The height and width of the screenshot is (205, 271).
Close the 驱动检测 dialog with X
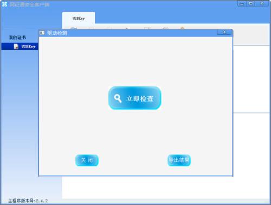[224, 32]
